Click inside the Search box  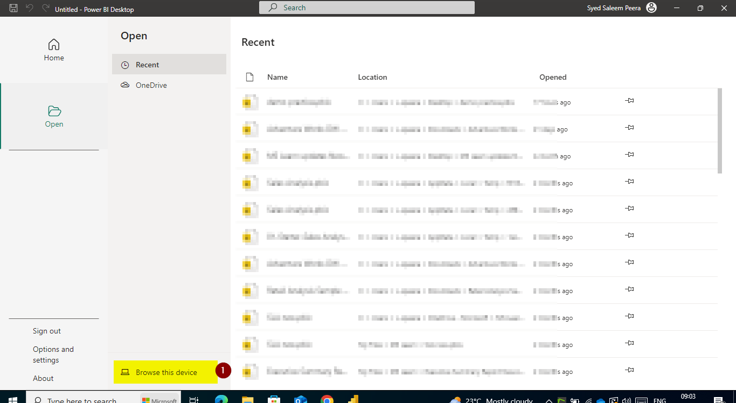[x=367, y=8]
